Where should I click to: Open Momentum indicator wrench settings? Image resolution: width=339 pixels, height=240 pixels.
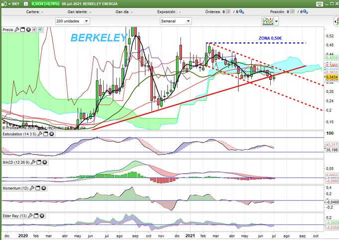tap(32, 188)
